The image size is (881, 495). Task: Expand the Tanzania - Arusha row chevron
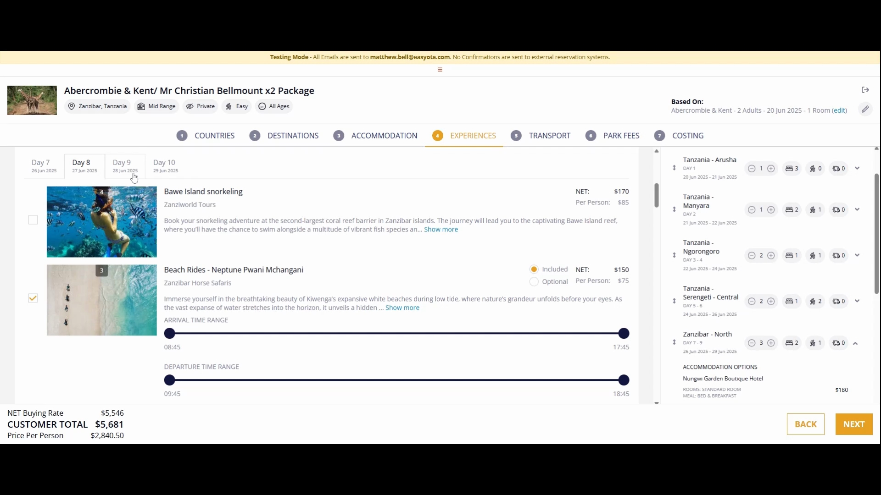(857, 168)
